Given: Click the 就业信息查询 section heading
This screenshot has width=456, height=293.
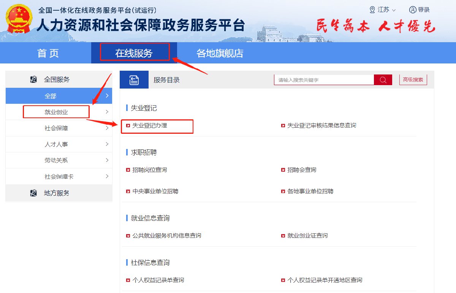Looking at the screenshot, I should (150, 218).
